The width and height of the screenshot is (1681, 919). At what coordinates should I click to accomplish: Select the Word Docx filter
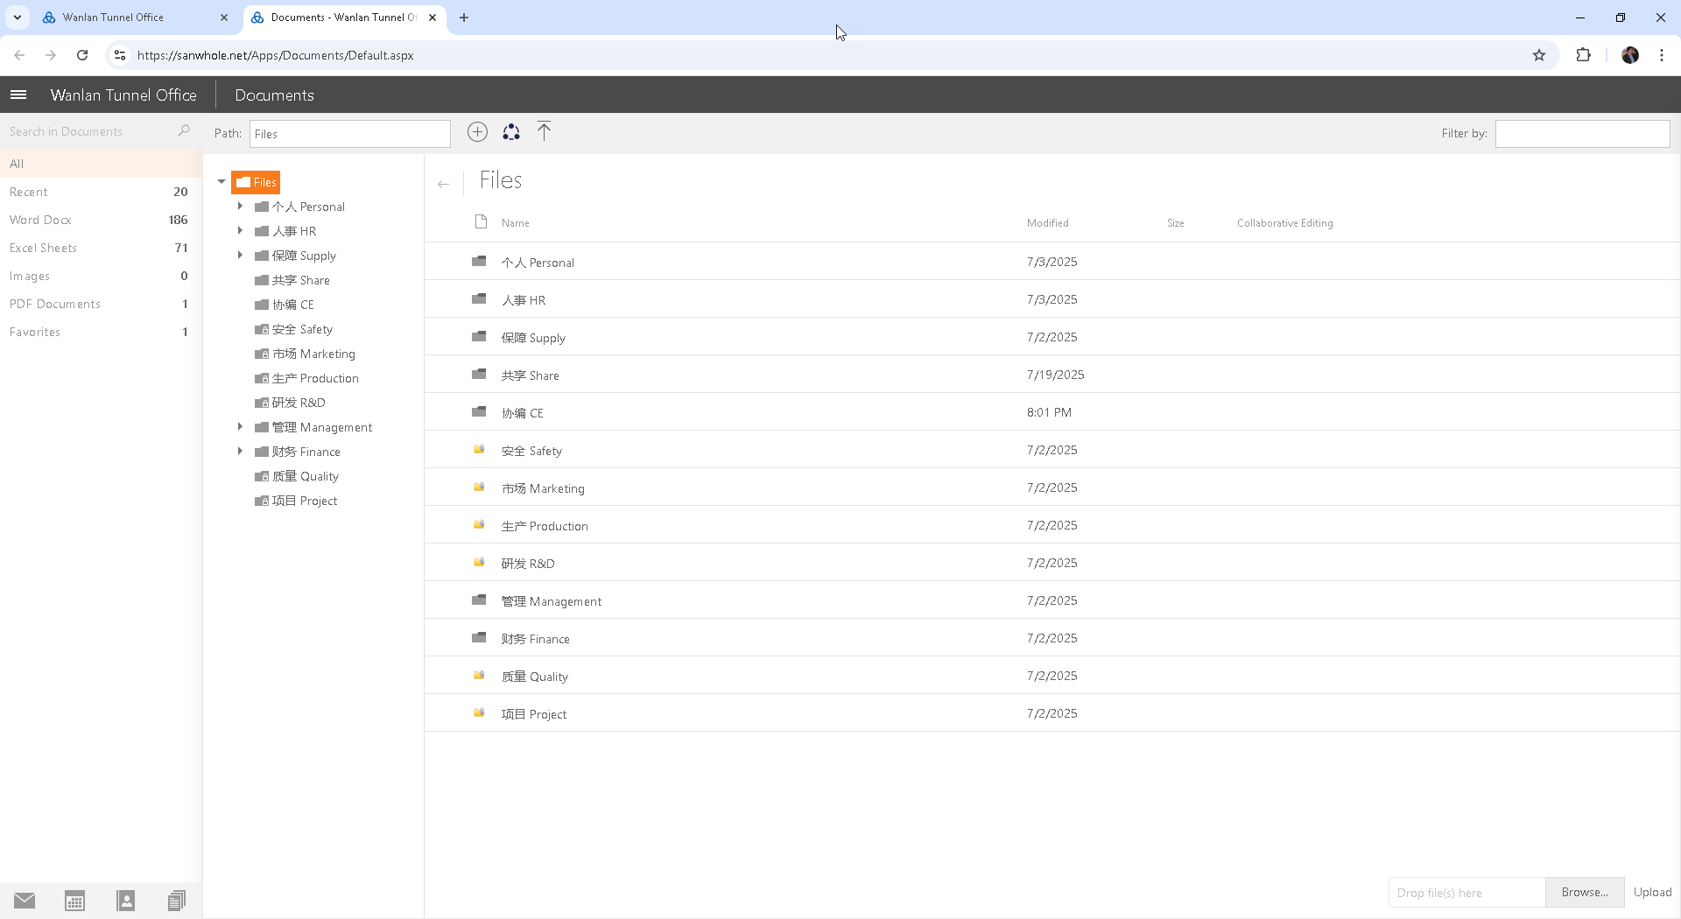(40, 220)
